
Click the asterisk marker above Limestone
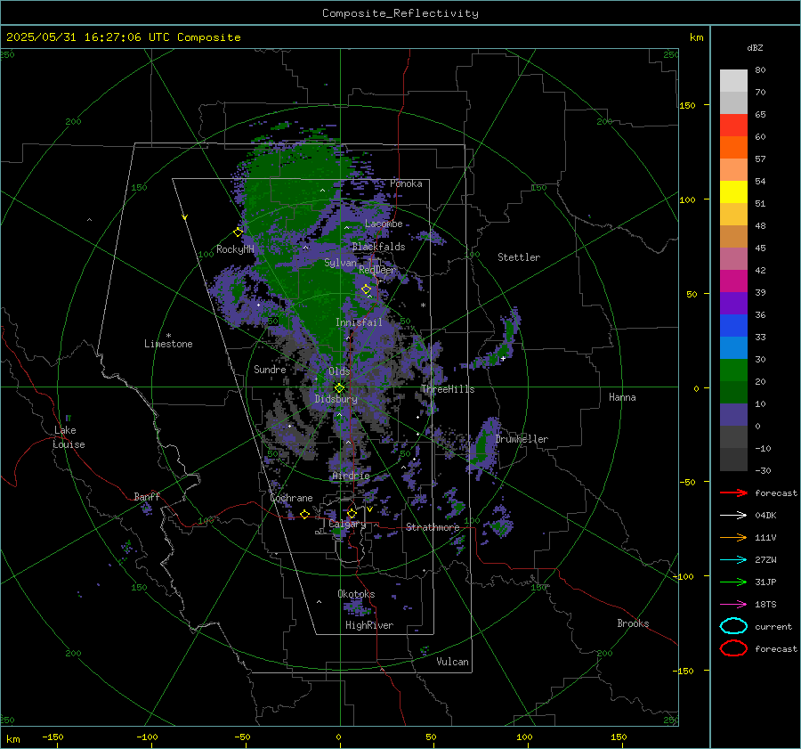pyautogui.click(x=168, y=336)
